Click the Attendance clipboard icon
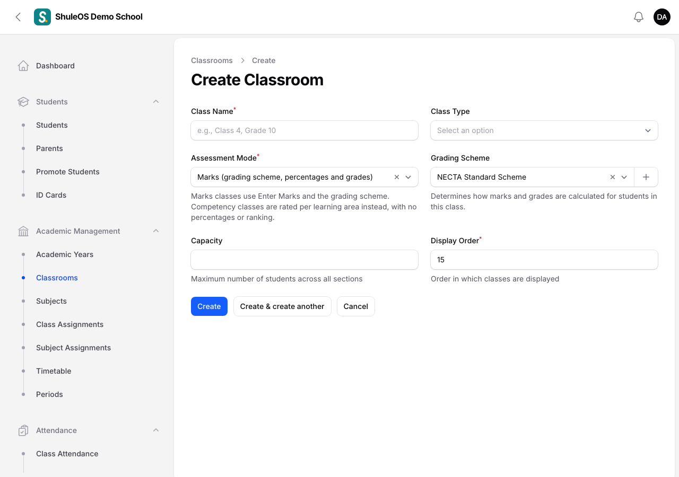The height and width of the screenshot is (477, 679). 23,430
